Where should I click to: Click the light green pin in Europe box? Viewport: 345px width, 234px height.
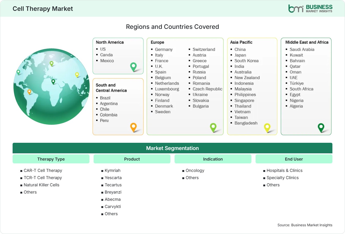(x=213, y=127)
